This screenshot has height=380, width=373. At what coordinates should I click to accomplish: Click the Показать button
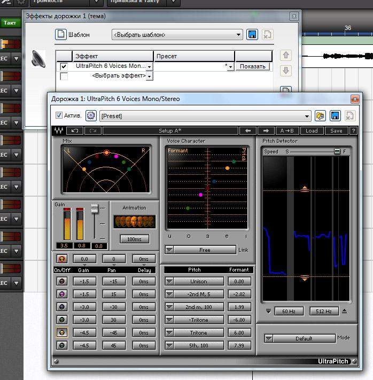[x=253, y=66]
